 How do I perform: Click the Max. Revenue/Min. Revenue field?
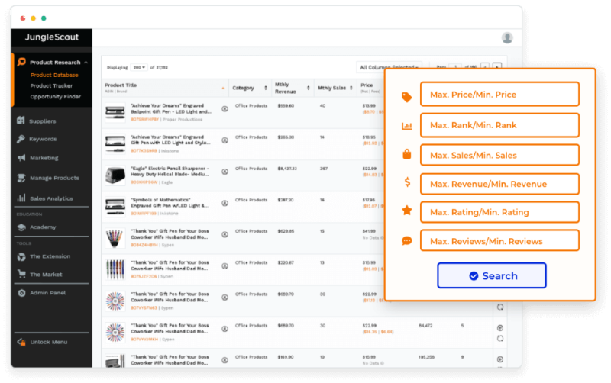tap(499, 184)
